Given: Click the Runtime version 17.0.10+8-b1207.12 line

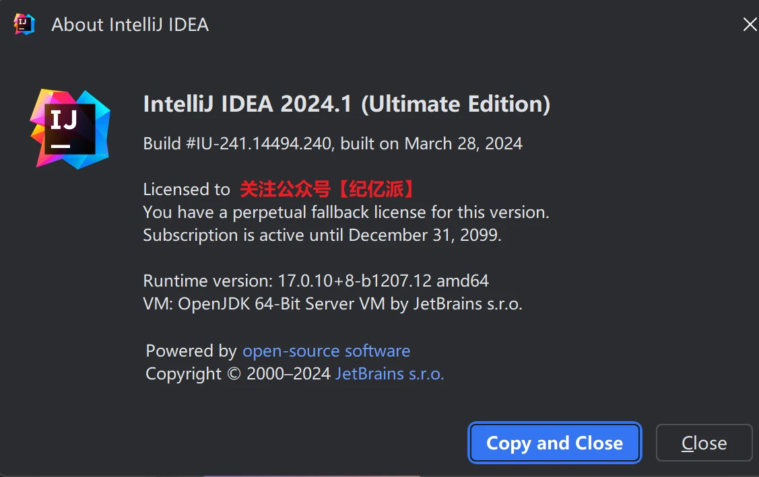Looking at the screenshot, I should pos(316,281).
